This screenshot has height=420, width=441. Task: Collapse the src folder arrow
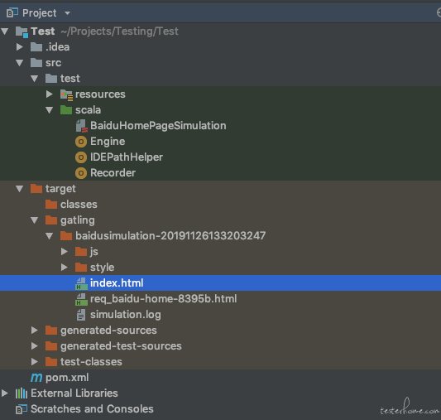coord(19,63)
